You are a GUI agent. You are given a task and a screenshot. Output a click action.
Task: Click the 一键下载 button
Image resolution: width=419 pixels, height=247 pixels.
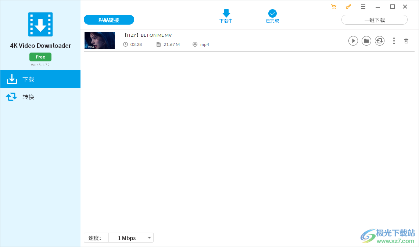tap(374, 20)
